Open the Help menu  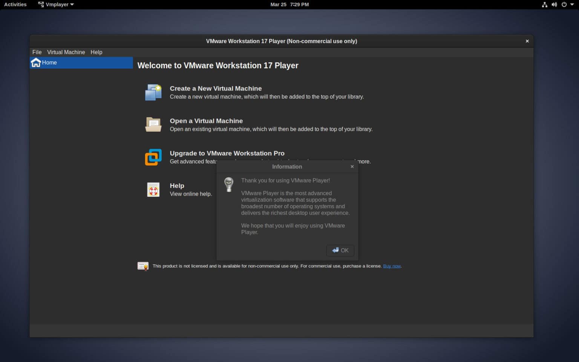(x=96, y=52)
